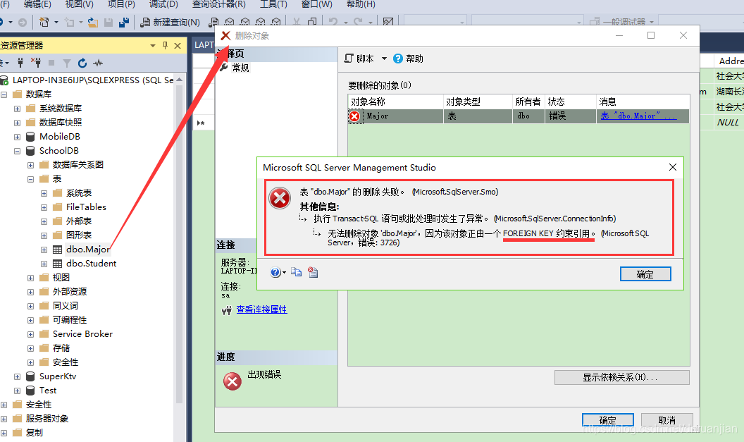Click the Save All disks icon

[x=124, y=23]
